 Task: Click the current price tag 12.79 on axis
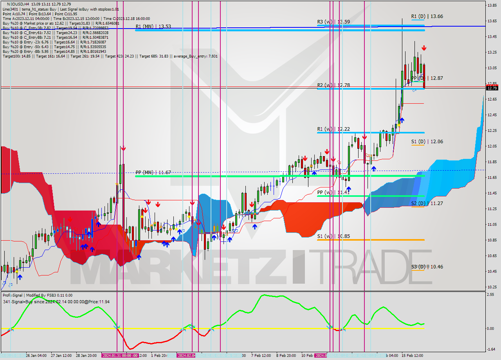(x=492, y=88)
